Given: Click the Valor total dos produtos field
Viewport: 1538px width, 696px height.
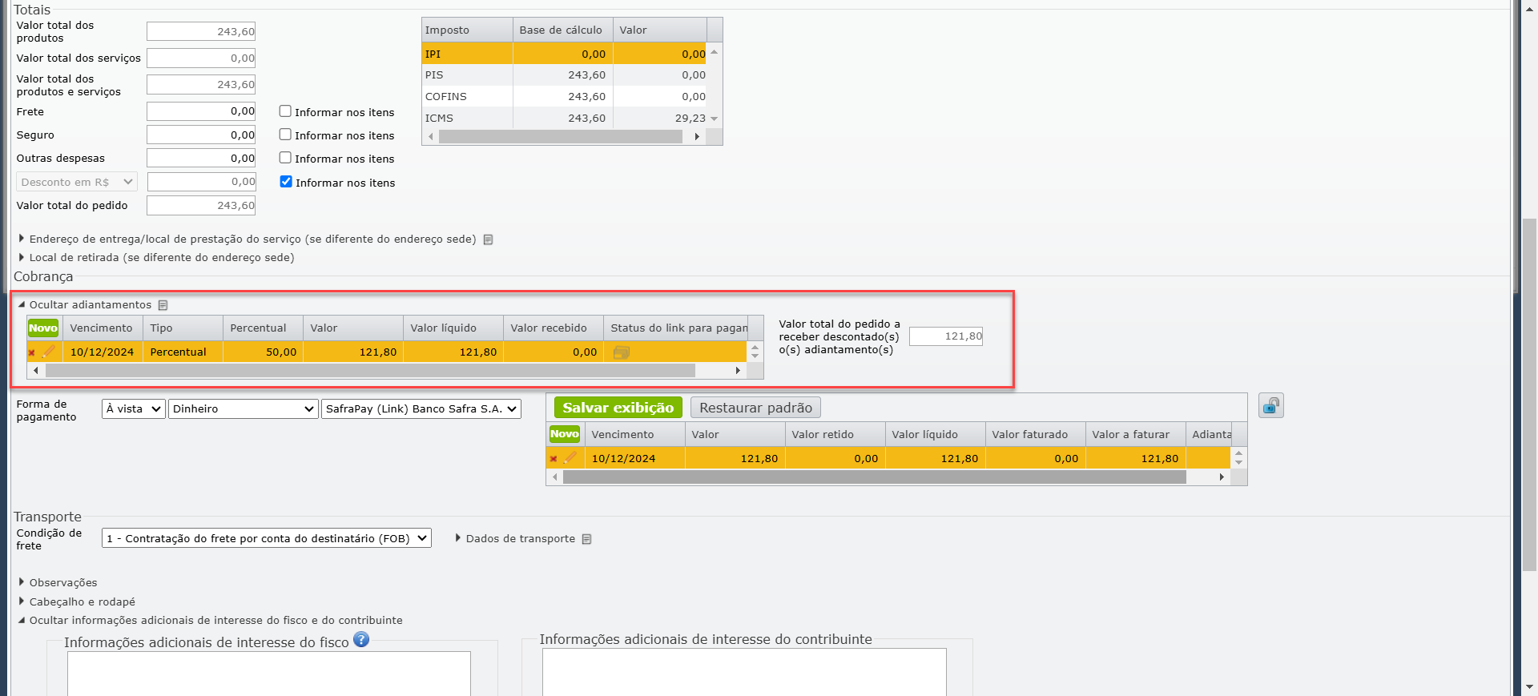Looking at the screenshot, I should click(x=201, y=32).
